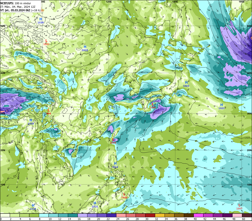This screenshot has width=252, height=221.
Task: Select the high pressure marker labeled 1014
Action: click(33, 207)
